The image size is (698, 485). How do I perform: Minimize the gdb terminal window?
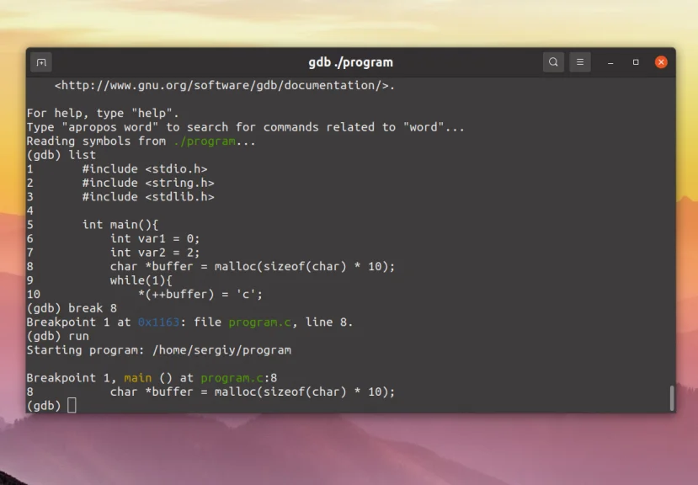610,62
